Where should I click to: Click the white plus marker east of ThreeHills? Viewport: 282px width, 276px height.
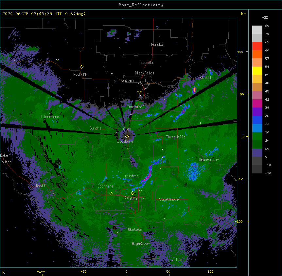coord(200,123)
